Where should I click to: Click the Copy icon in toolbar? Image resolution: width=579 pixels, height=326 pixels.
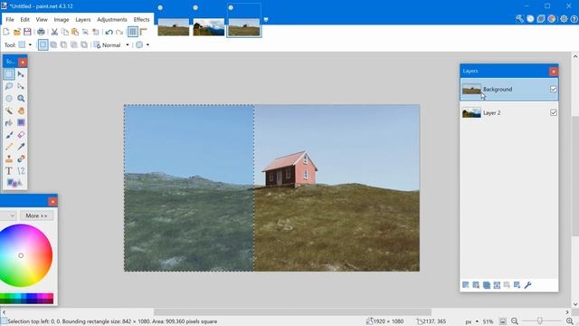(x=65, y=33)
